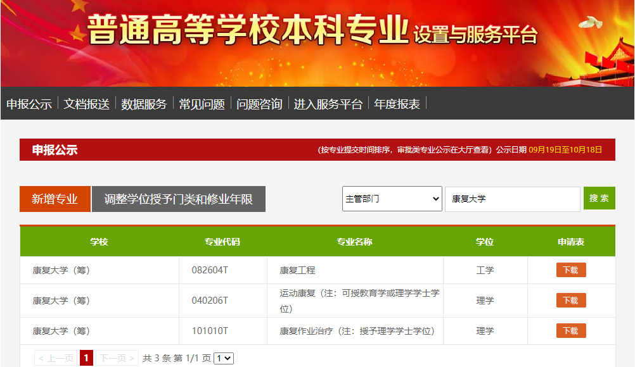Select page number 1 in pagination

click(85, 358)
